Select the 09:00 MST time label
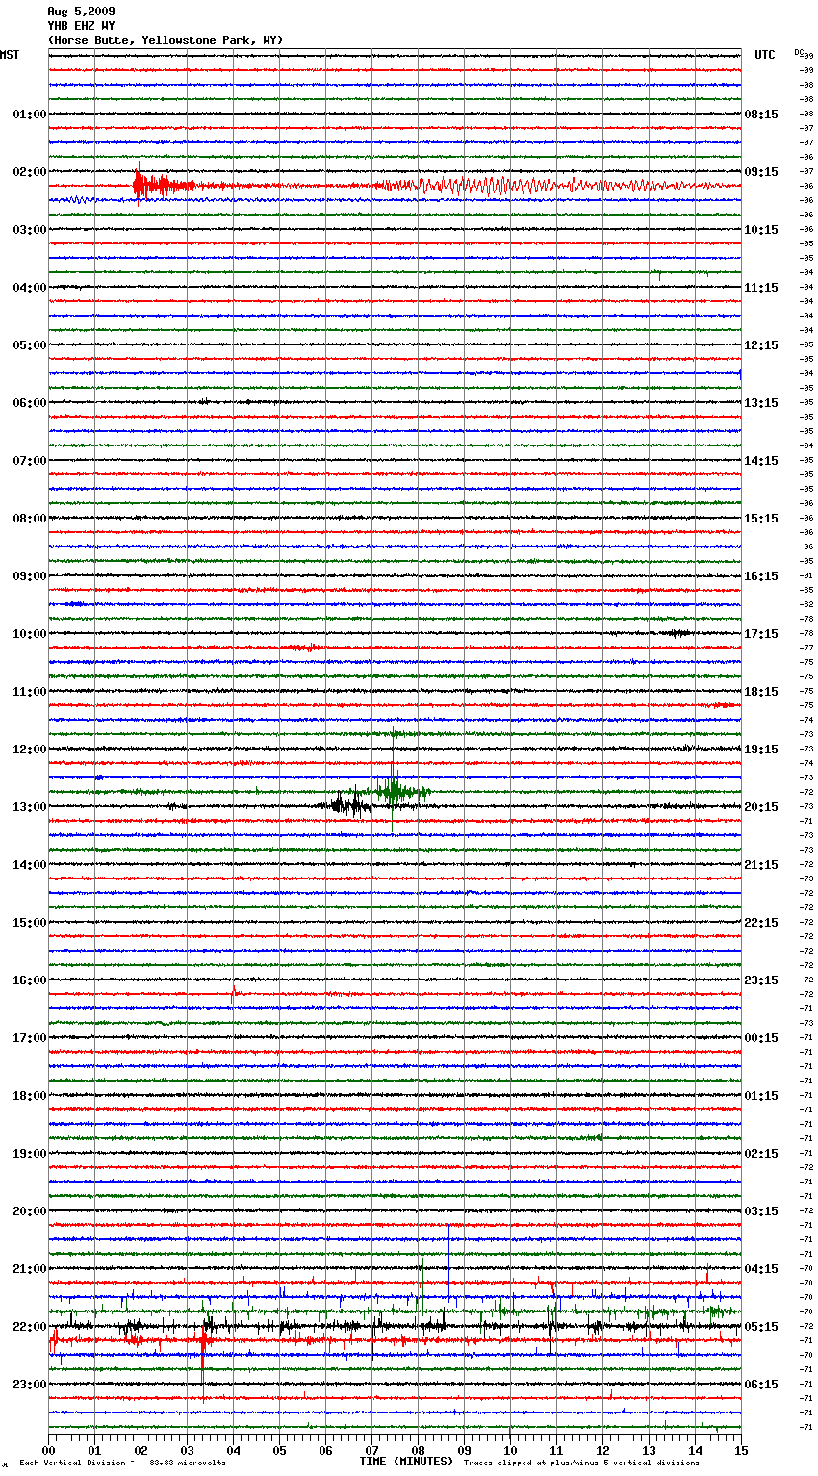 30,576
